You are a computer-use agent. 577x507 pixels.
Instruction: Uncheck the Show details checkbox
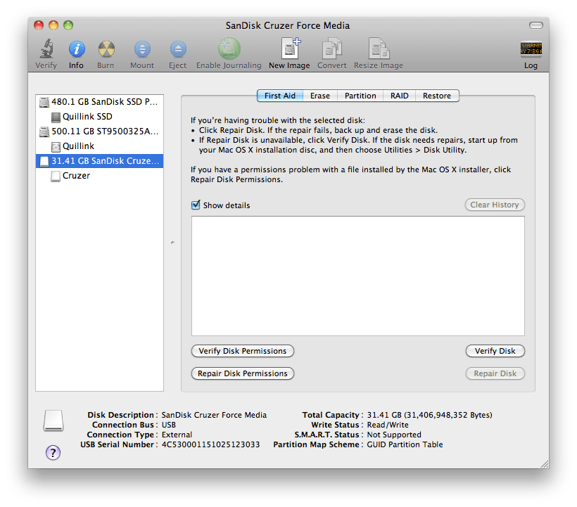[196, 205]
